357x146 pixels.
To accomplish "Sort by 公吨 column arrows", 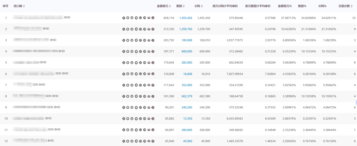I will (202, 6).
